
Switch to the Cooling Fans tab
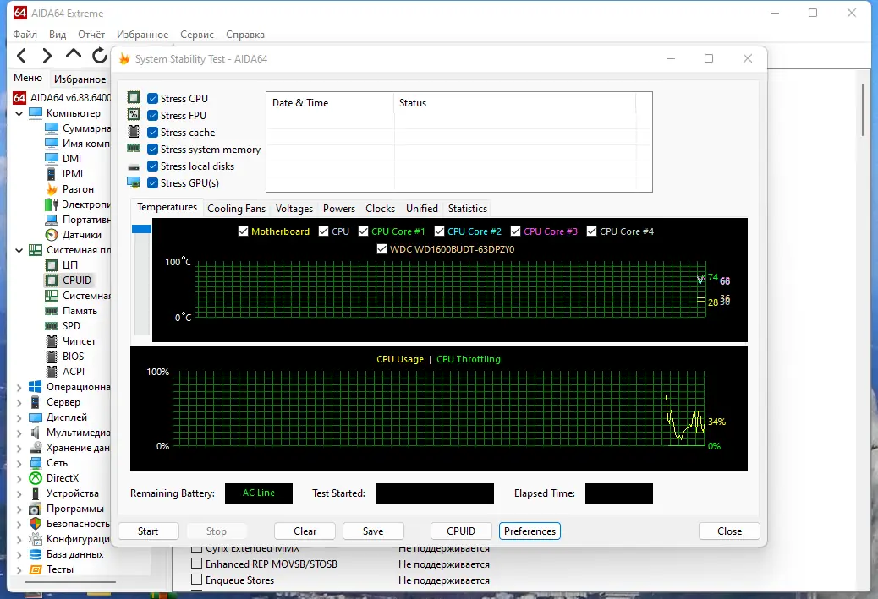[x=236, y=209]
